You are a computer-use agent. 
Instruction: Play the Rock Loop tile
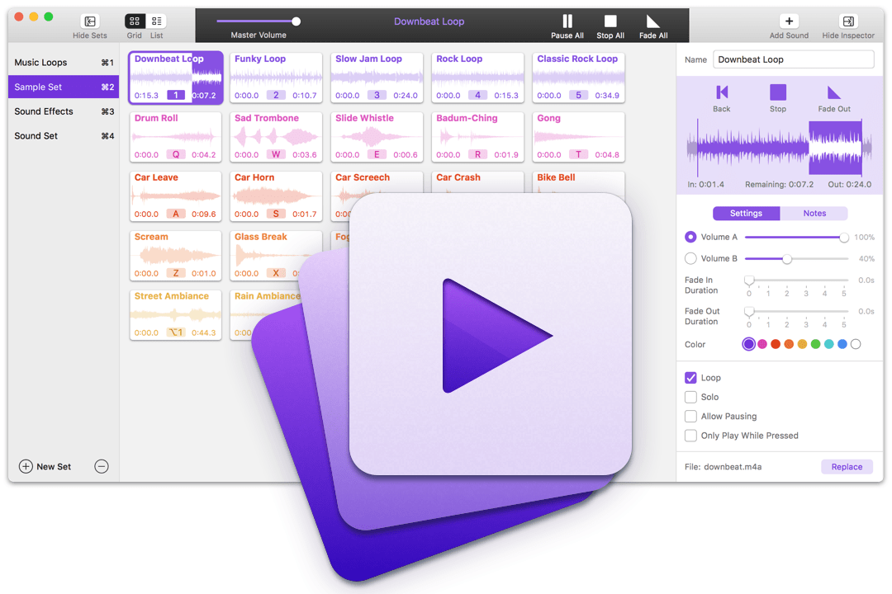pos(477,78)
